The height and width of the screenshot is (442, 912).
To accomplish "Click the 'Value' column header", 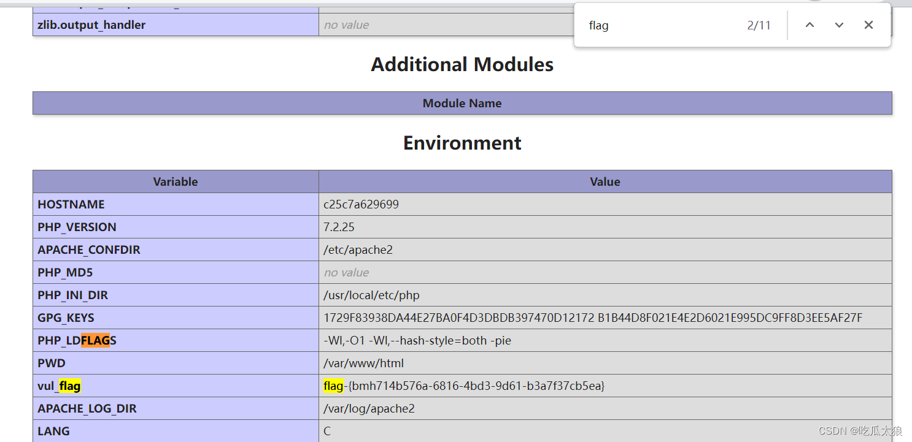I will click(x=605, y=181).
